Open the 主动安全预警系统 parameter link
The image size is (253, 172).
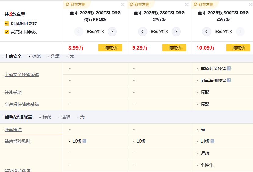pos(22,75)
